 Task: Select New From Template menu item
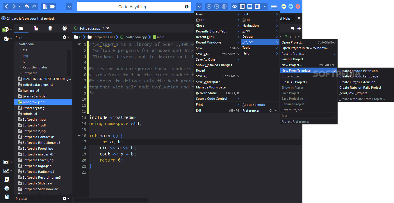[309, 70]
